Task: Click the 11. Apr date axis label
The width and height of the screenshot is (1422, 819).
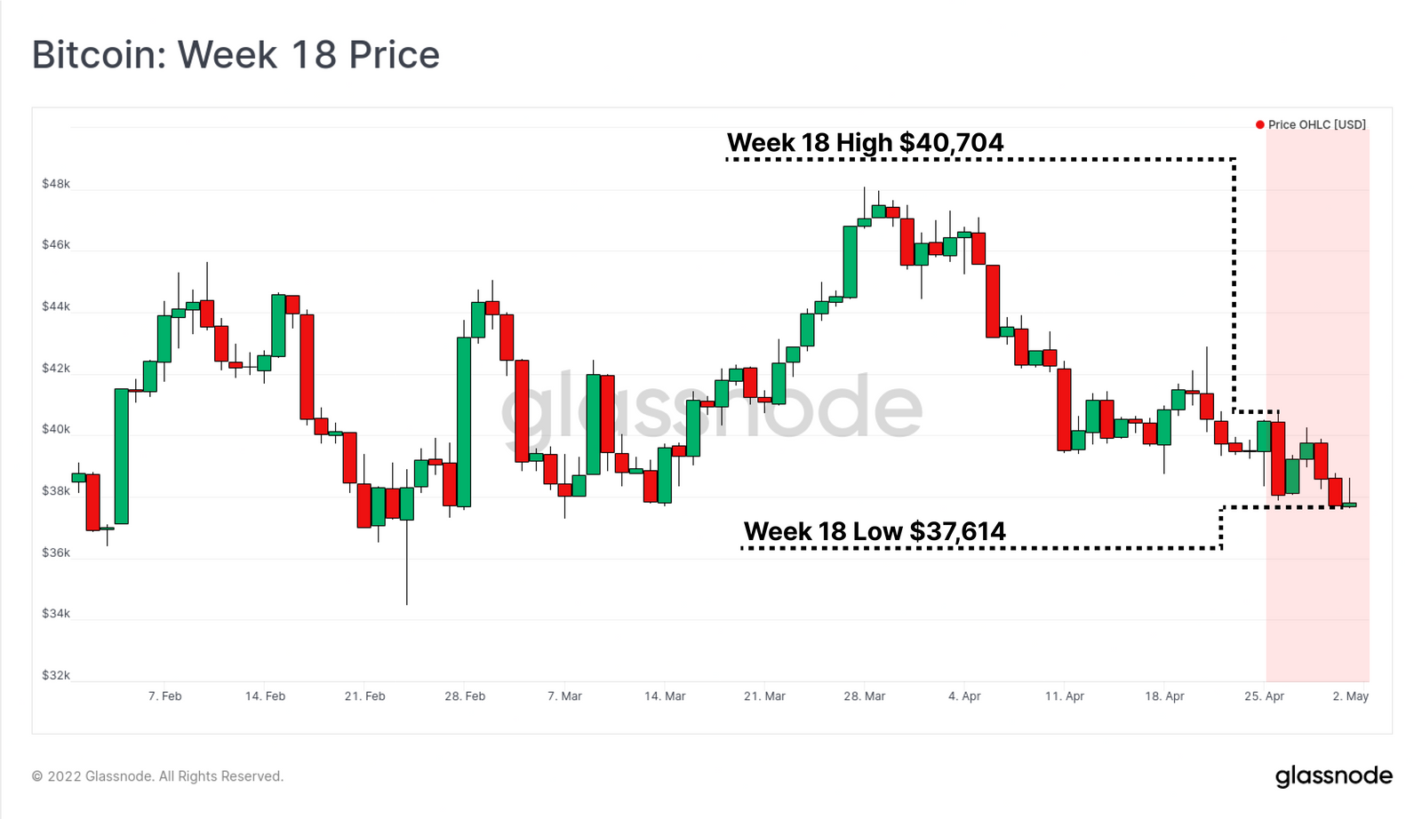Action: [x=1065, y=696]
